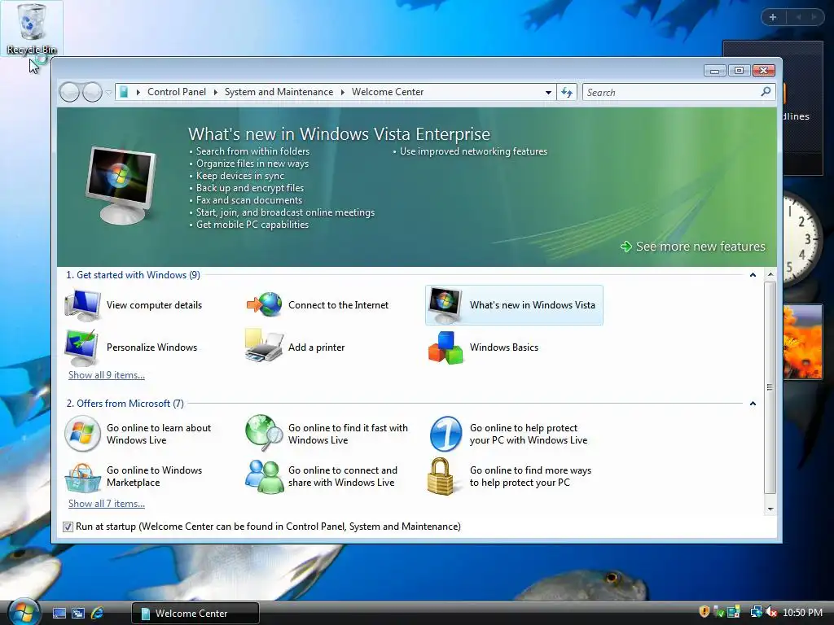The width and height of the screenshot is (834, 625).
Task: Open the Recycle Bin on the desktop
Action: [x=32, y=28]
